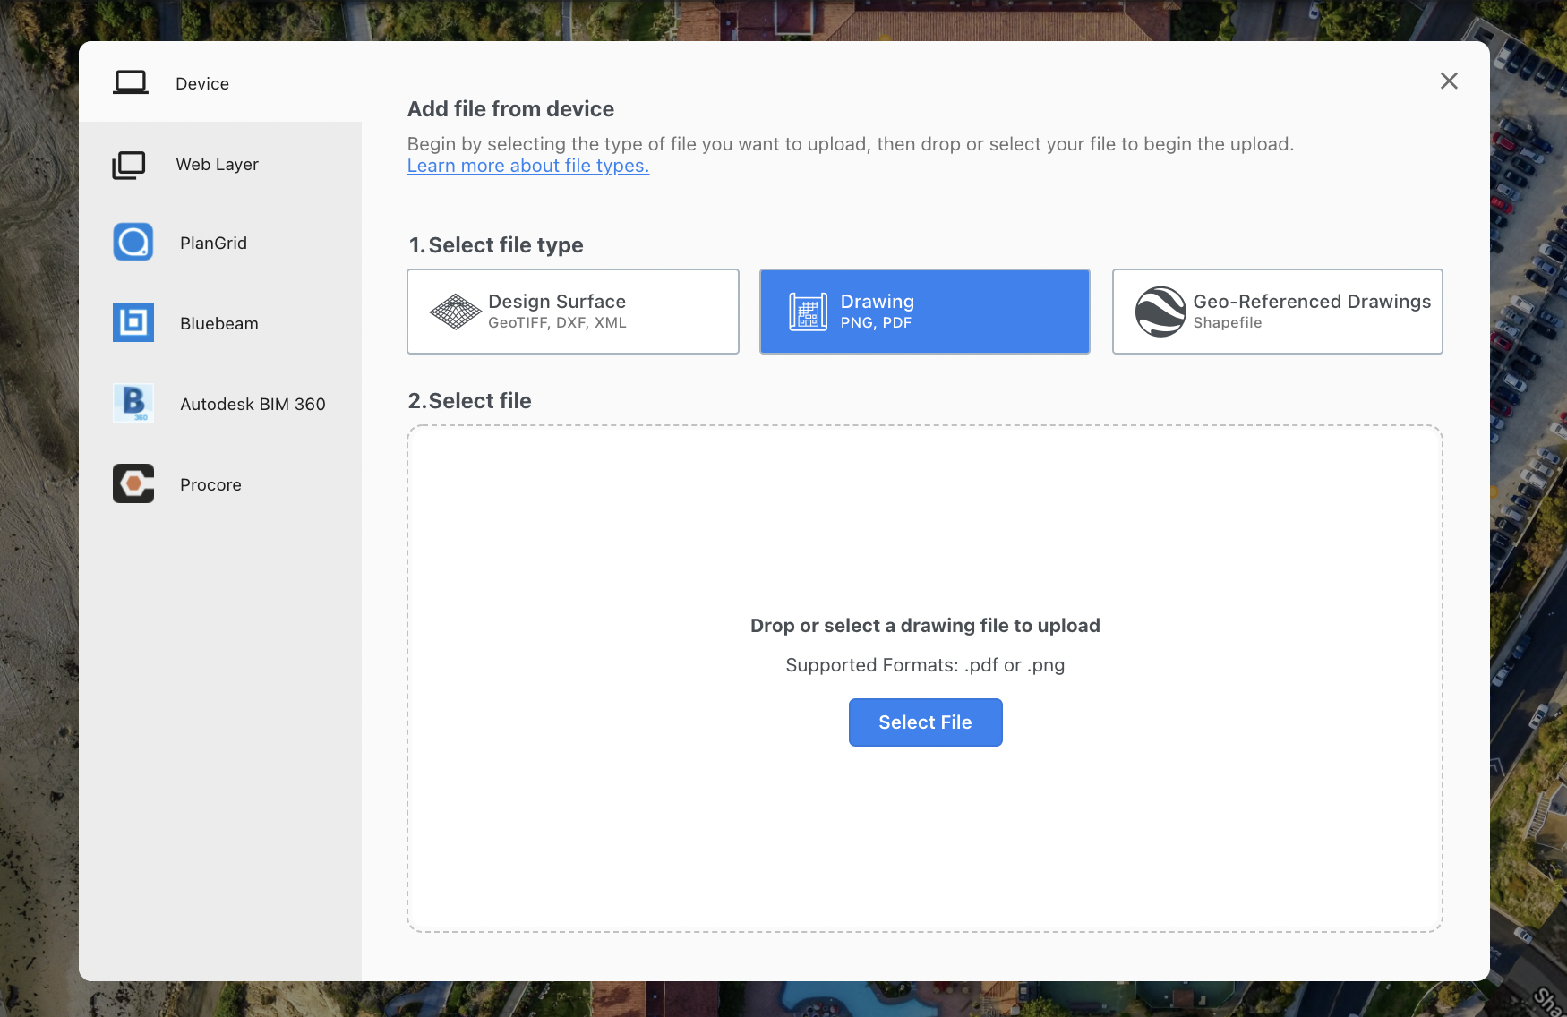Click the Device laptop icon

(x=131, y=83)
